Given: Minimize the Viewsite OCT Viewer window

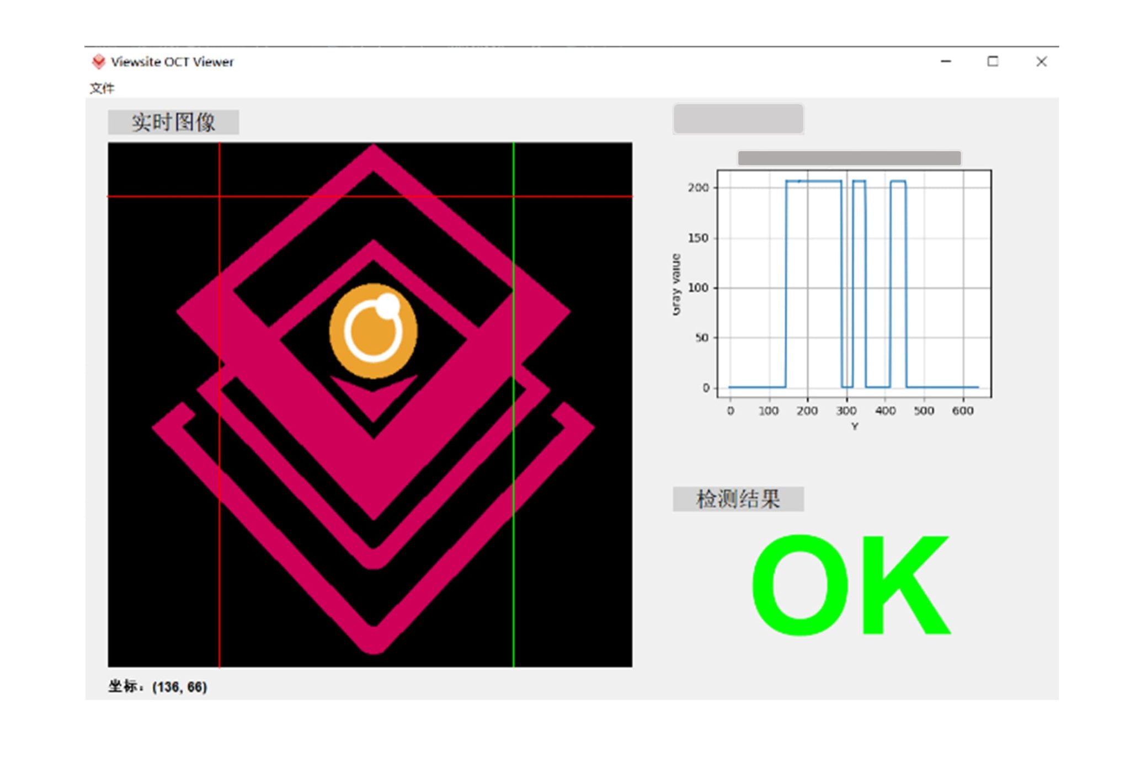Looking at the screenshot, I should 946,62.
